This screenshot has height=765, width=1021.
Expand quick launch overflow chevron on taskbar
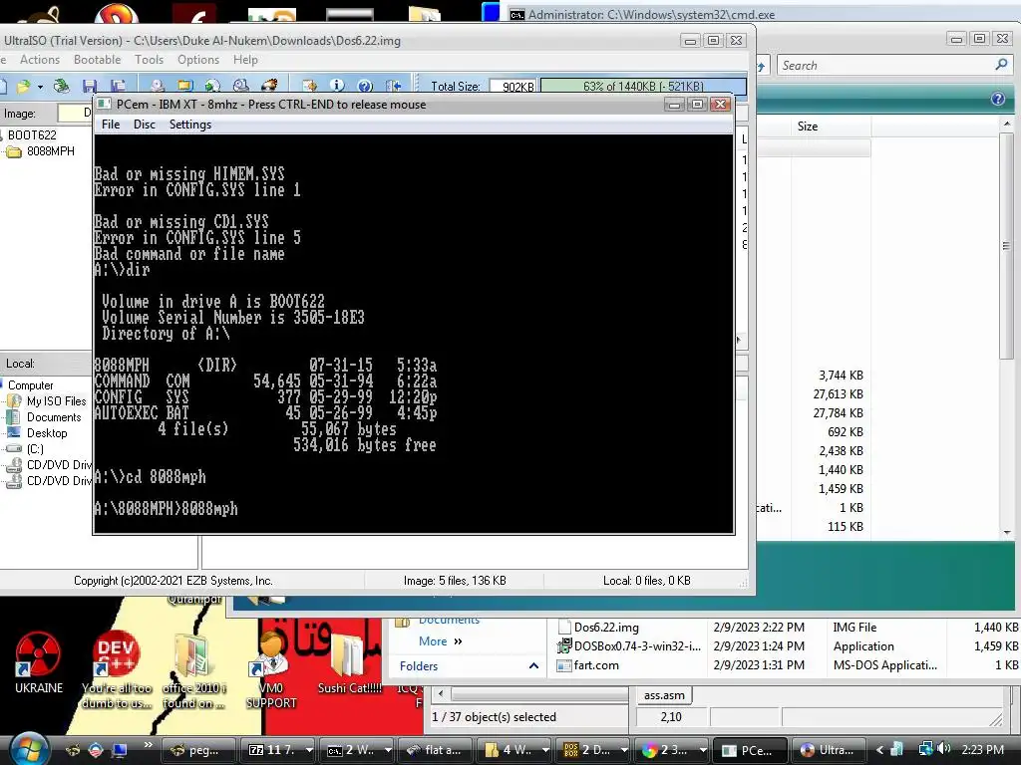[148, 745]
